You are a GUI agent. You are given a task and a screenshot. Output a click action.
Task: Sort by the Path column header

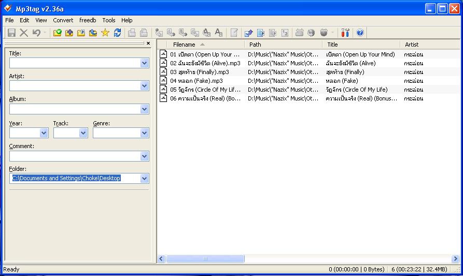[283, 45]
